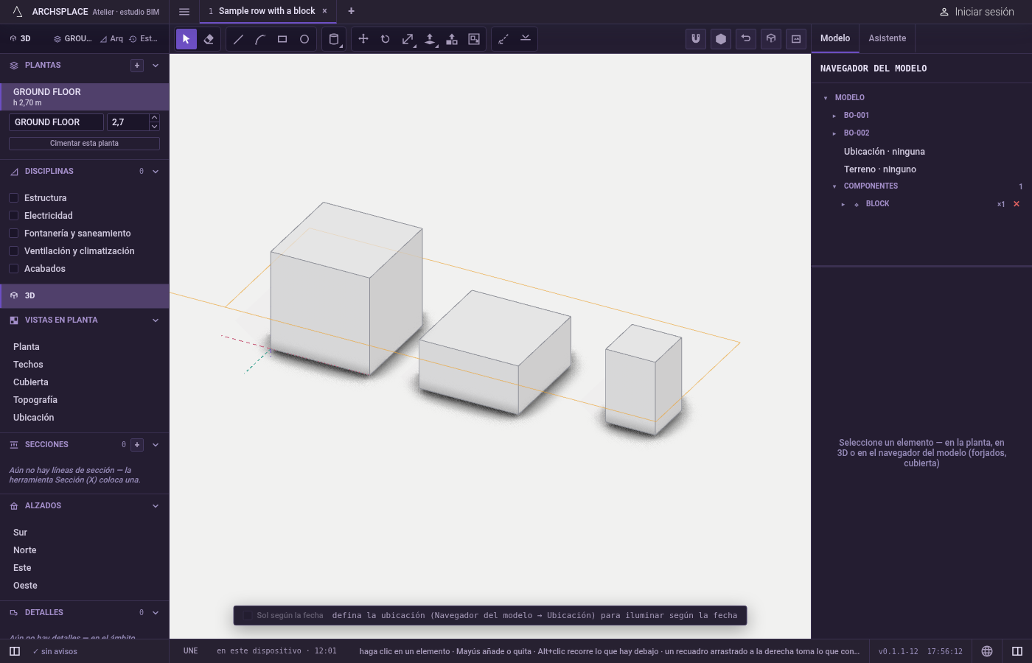Activate the rotate tool
The height and width of the screenshot is (663, 1032).
click(x=386, y=39)
